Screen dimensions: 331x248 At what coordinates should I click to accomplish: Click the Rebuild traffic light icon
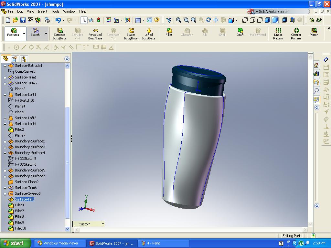tap(99, 20)
